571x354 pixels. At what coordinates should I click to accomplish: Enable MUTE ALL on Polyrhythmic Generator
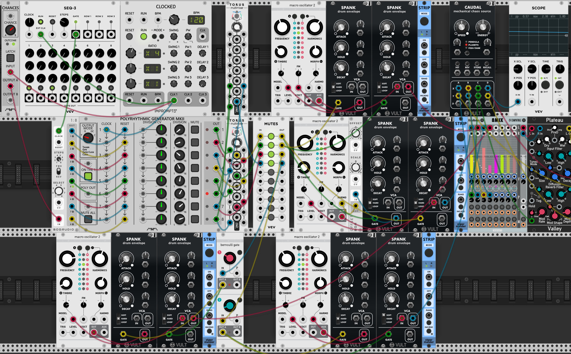[x=88, y=219]
